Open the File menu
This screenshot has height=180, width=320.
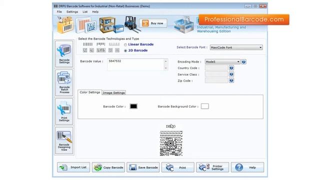click(x=59, y=12)
